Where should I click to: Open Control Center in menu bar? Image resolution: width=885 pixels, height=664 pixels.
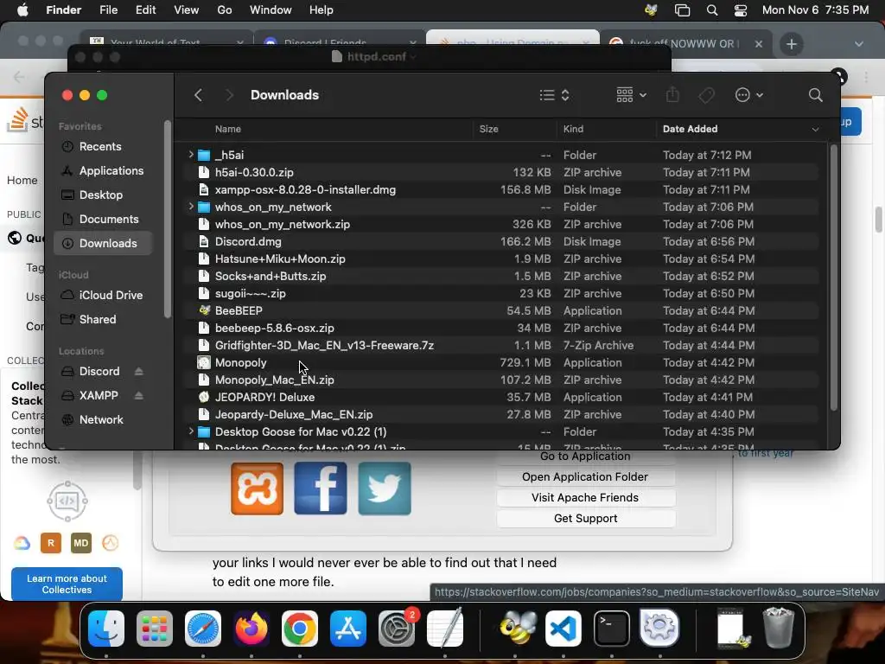pyautogui.click(x=741, y=10)
